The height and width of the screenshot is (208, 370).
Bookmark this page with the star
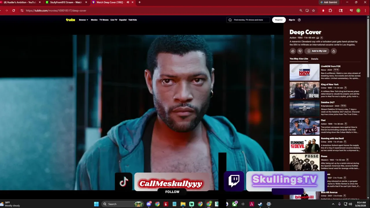pos(313,10)
